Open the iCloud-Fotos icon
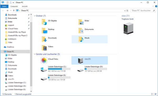Screen dimensions: 158x96 pyautogui.click(x=44, y=60)
